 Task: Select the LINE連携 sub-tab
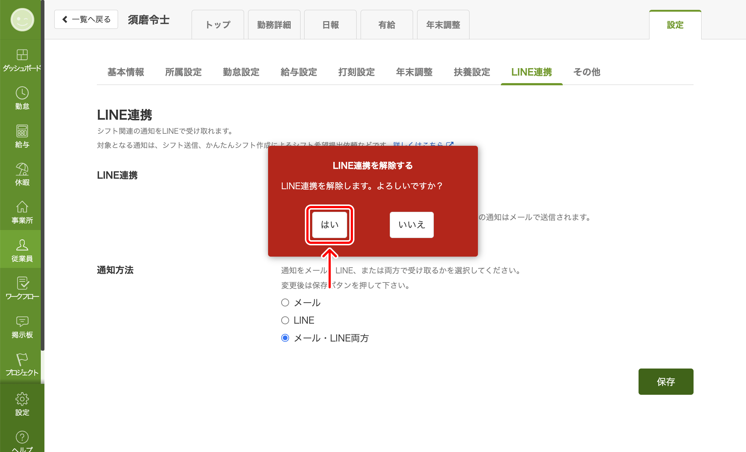point(532,72)
